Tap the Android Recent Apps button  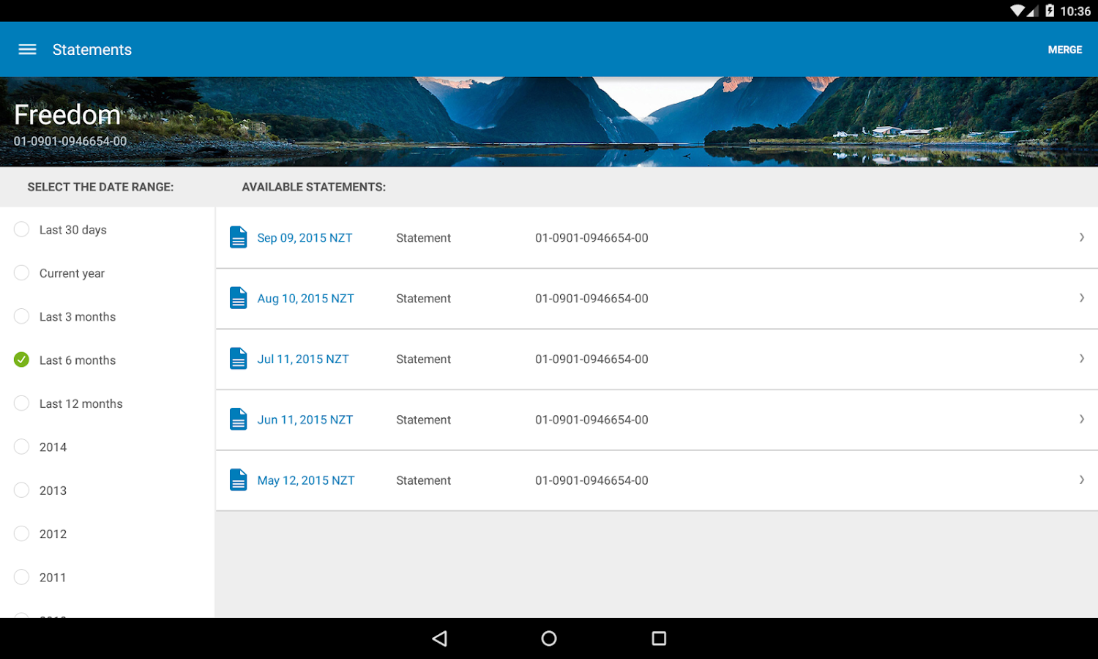659,638
